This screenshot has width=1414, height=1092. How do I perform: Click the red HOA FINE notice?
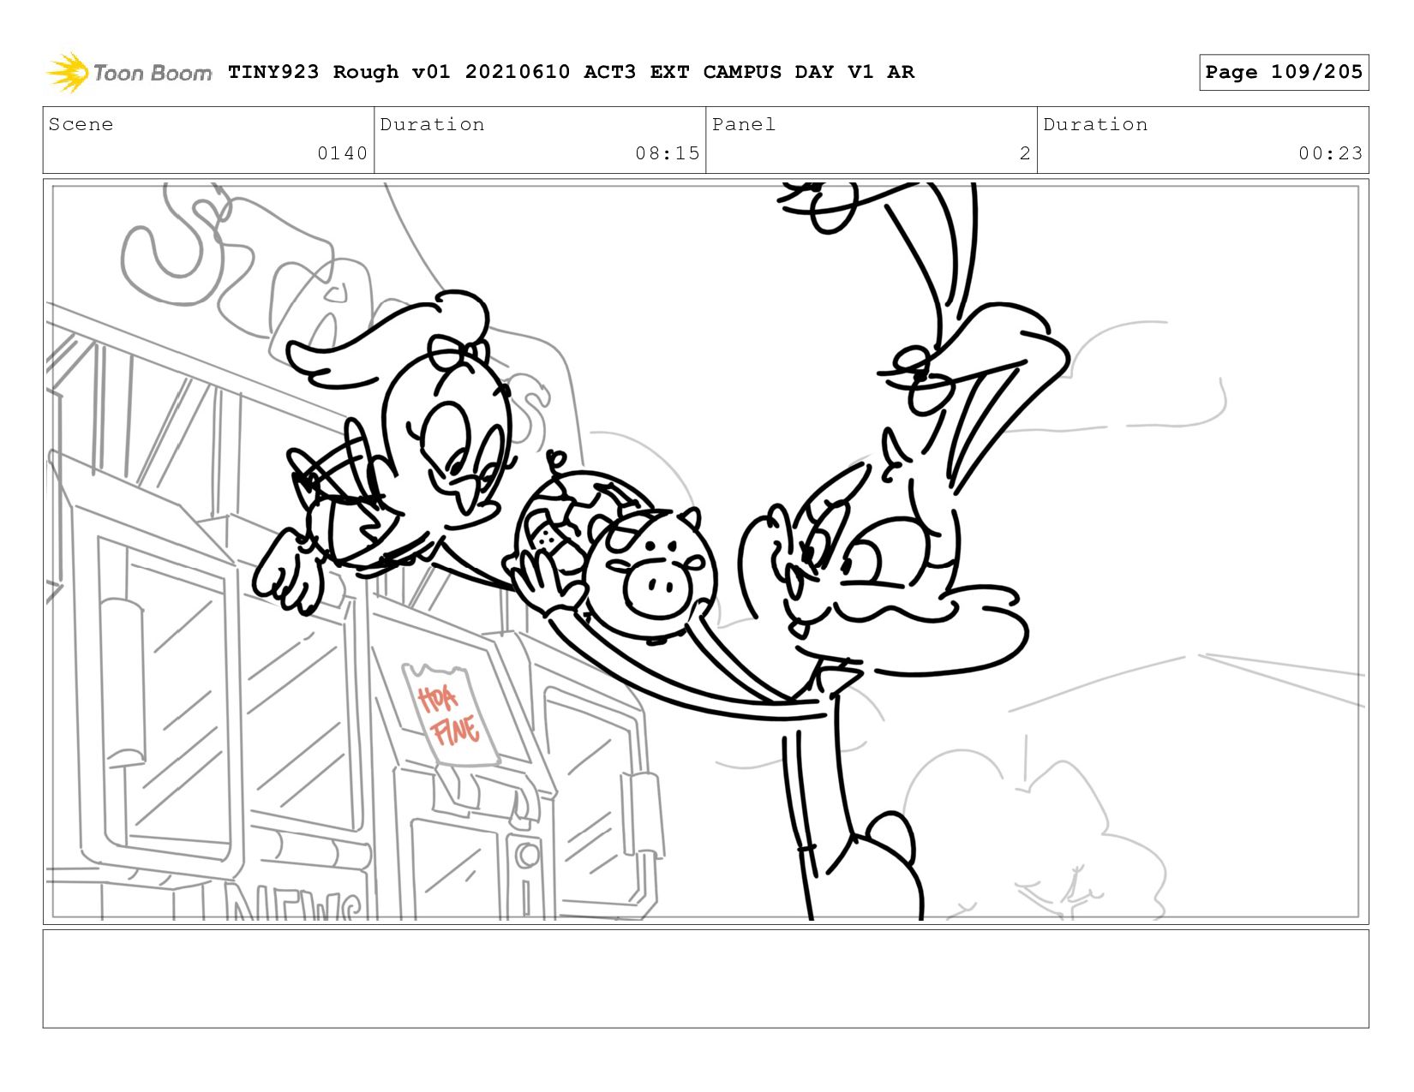pos(451,715)
